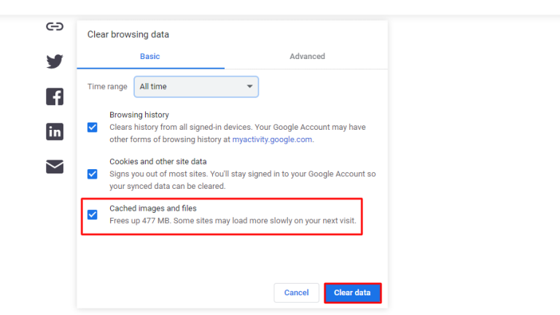
Task: Switch to the Advanced tab
Action: (x=307, y=56)
